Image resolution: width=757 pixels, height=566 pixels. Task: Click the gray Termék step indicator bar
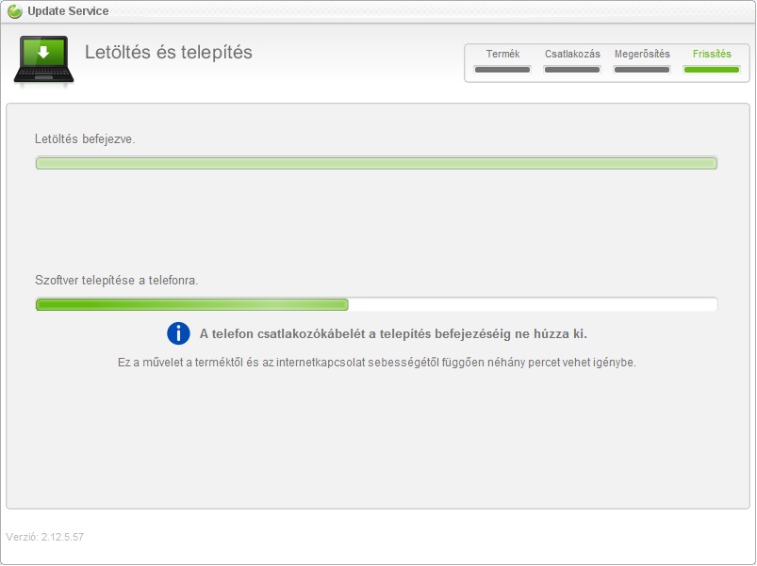pos(502,70)
